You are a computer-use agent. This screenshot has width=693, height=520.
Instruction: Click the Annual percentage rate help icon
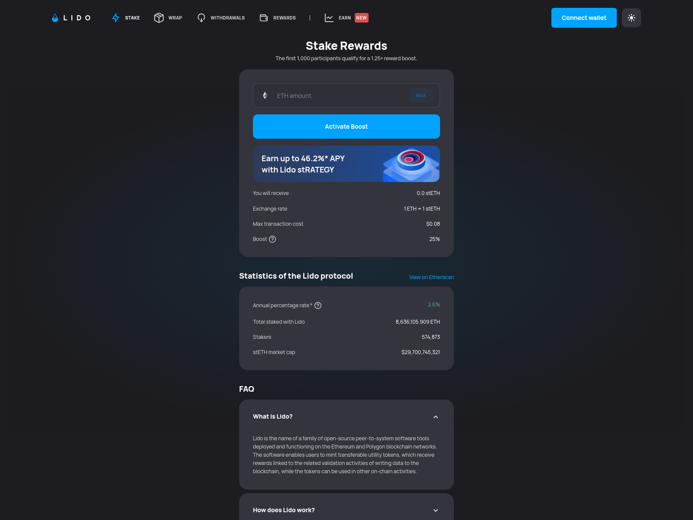click(318, 305)
